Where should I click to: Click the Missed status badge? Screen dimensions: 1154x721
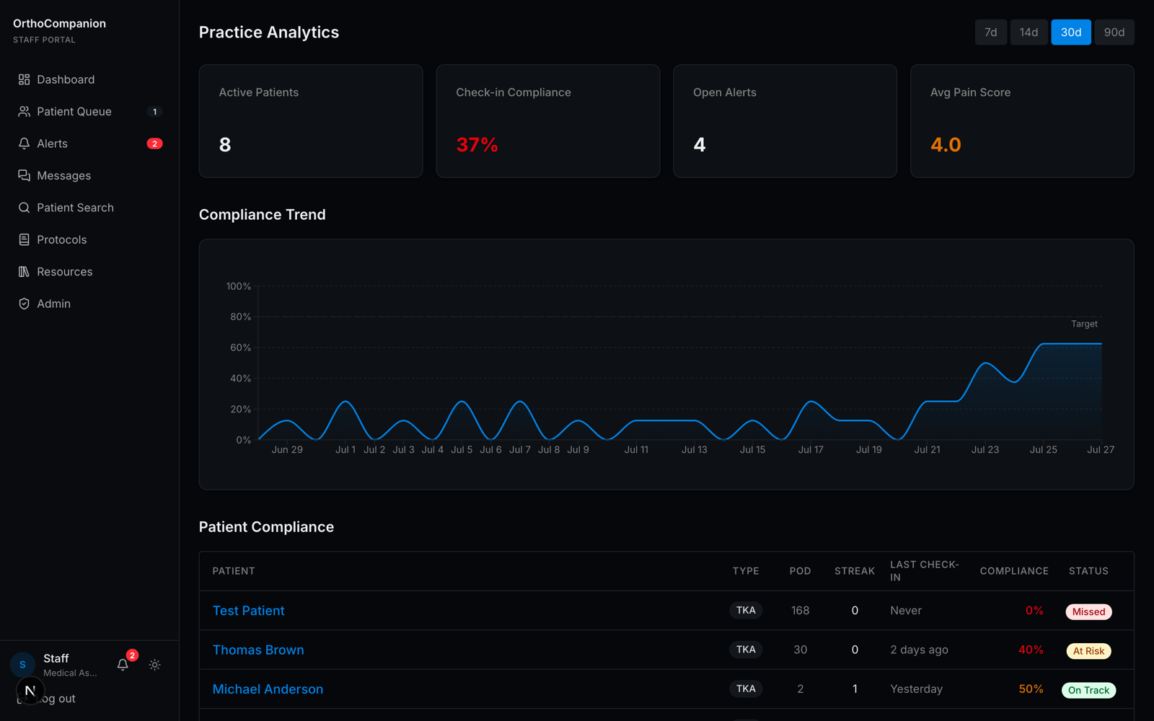(x=1088, y=611)
